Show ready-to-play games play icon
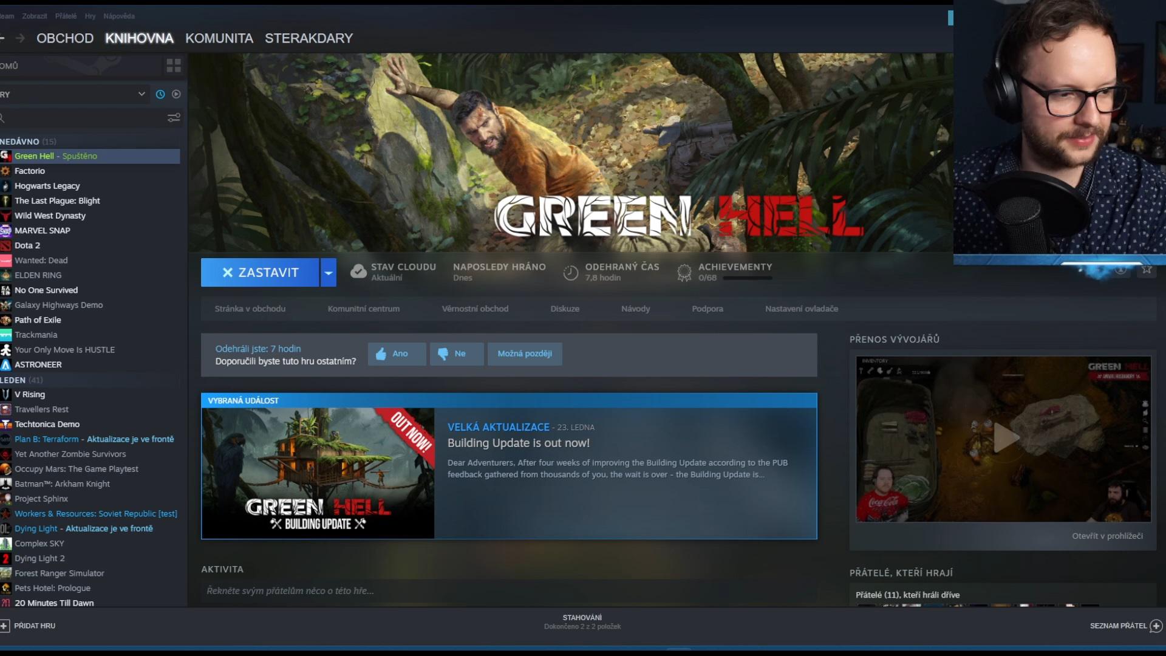The image size is (1166, 656). click(176, 94)
